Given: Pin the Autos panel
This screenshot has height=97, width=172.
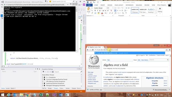Looking at the screenshot, I should tap(37, 69).
